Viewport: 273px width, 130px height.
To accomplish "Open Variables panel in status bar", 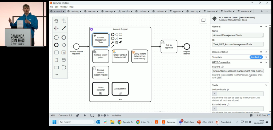I will click(x=116, y=115).
